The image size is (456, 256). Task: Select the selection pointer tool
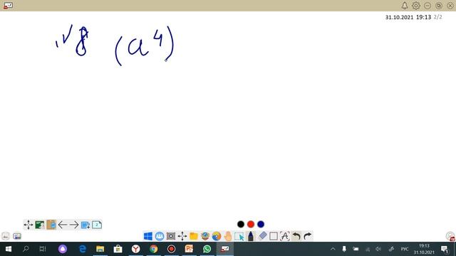click(x=239, y=236)
